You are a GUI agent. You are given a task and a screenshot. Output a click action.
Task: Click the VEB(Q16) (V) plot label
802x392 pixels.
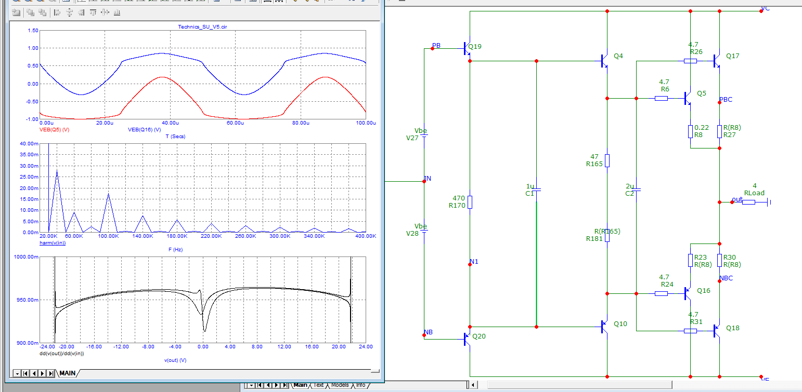[x=144, y=129]
